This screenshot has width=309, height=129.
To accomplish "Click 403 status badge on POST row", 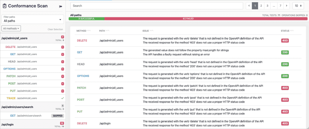I will (x=285, y=100).
